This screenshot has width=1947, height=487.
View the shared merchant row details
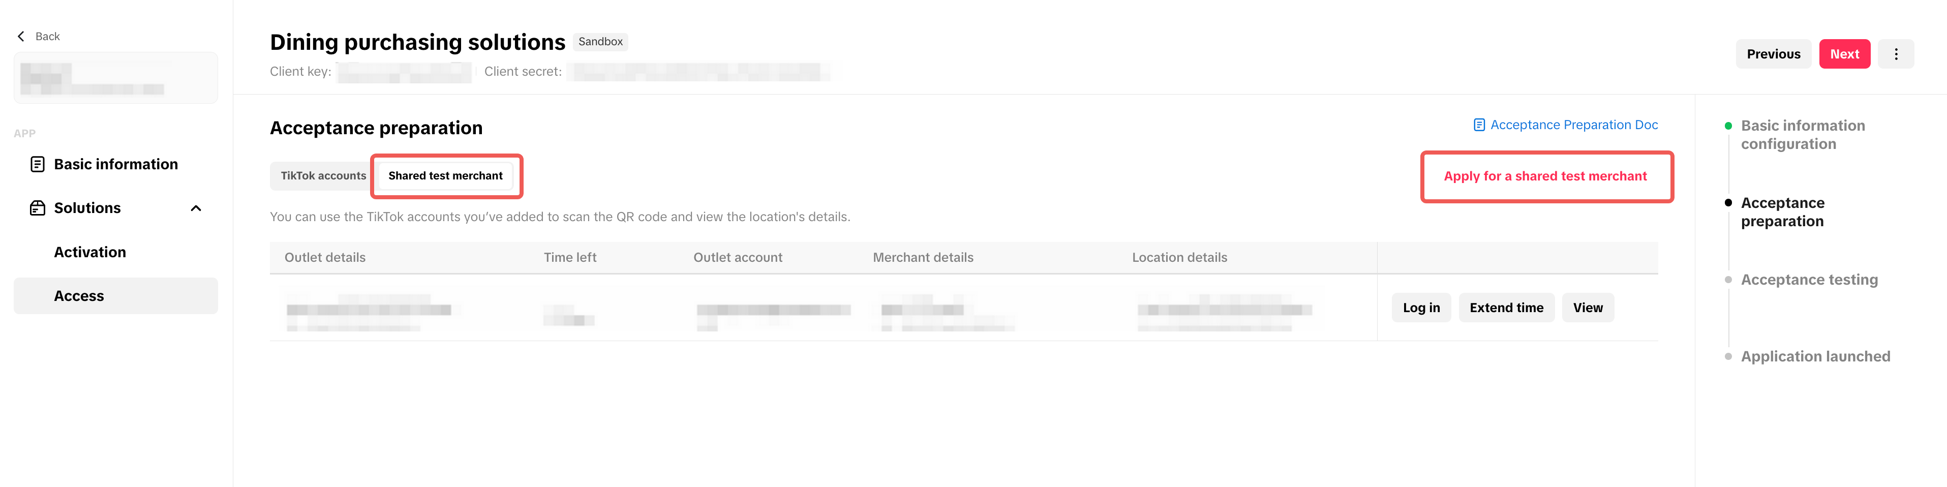pos(1587,308)
